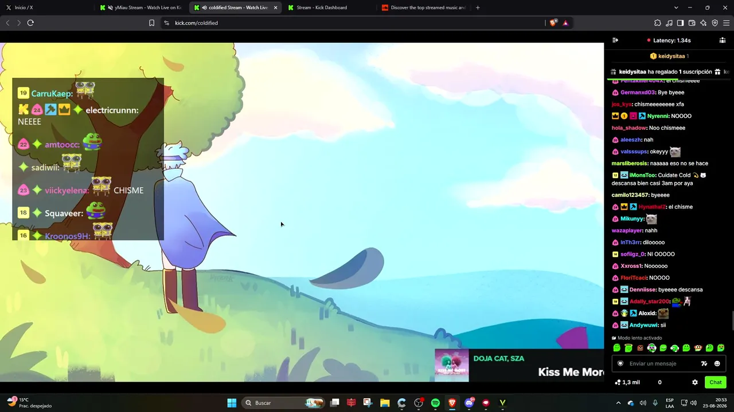Viewport: 734px width, 412px height.
Task: Open Brave Rewards triangle icon
Action: pyautogui.click(x=565, y=23)
